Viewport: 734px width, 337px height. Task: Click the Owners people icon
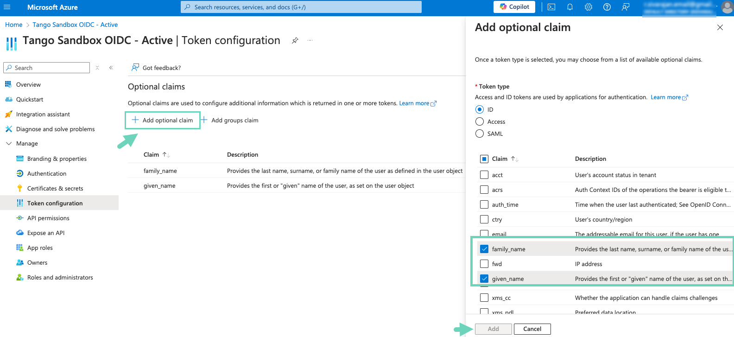tap(19, 262)
